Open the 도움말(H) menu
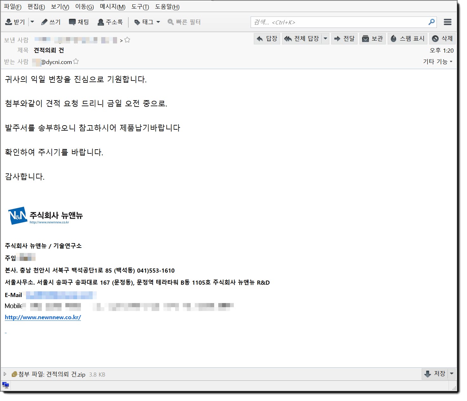 pyautogui.click(x=167, y=7)
